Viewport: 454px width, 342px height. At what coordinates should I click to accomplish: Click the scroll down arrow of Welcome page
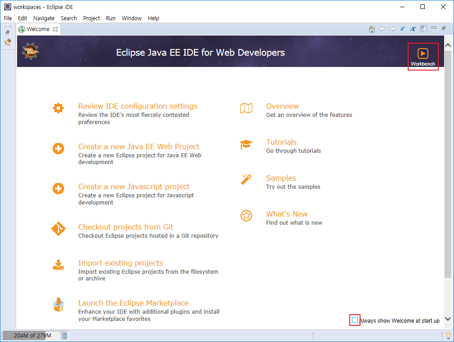[448, 319]
